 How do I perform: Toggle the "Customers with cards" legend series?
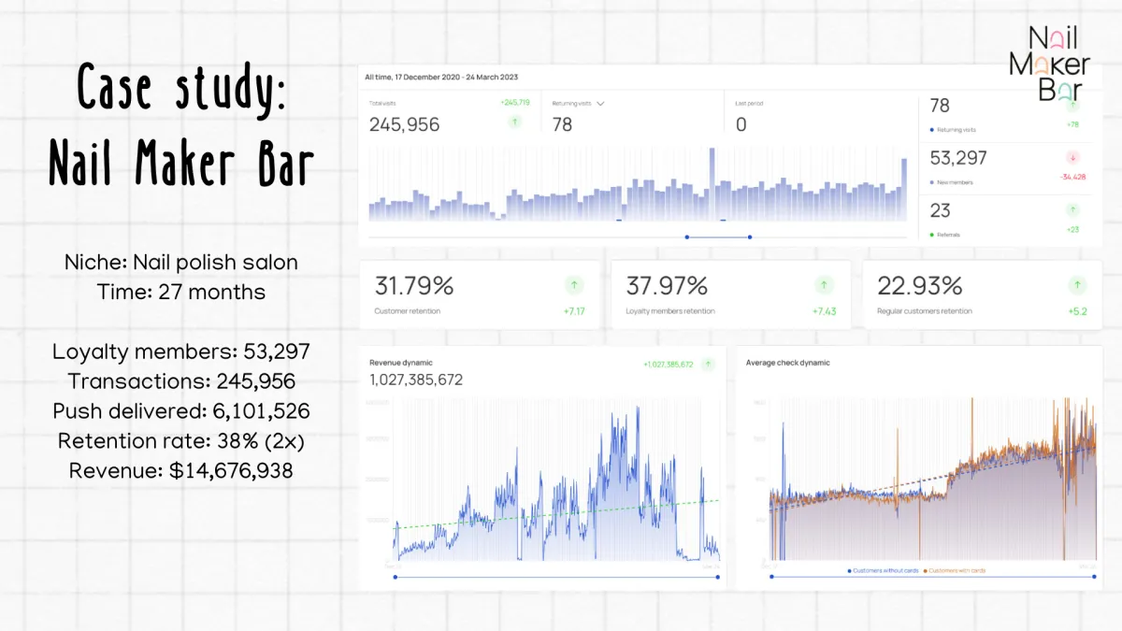point(955,569)
